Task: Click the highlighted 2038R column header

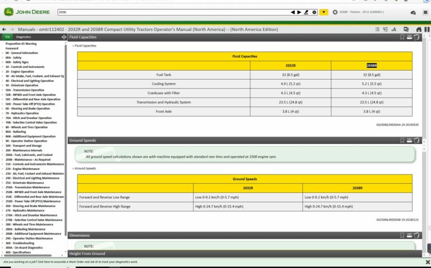Action: (x=372, y=66)
